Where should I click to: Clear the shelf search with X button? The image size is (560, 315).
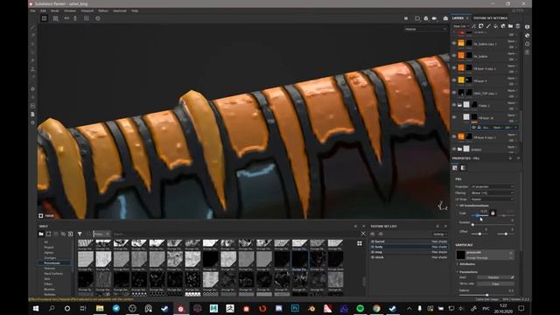click(x=363, y=234)
